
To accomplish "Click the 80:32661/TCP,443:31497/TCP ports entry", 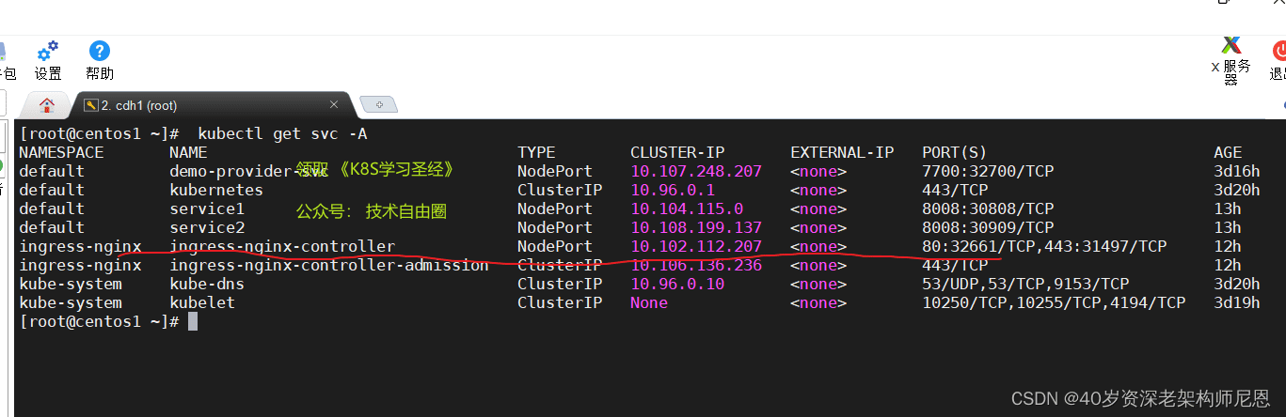I will click(x=1044, y=246).
